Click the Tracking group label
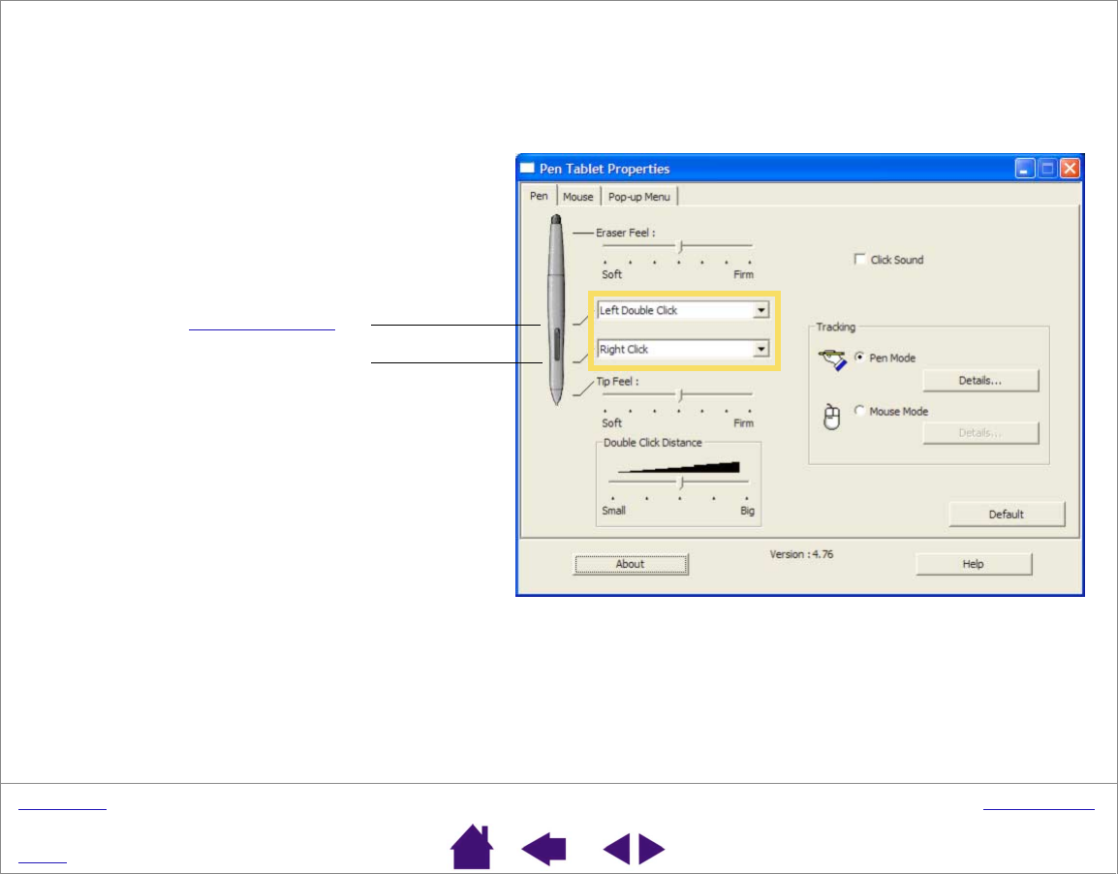Screen dimensions: 1118x874 coord(836,327)
